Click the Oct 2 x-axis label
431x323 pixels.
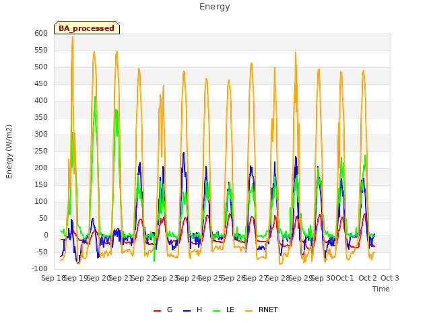[368, 278]
